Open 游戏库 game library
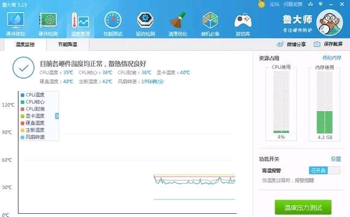Screen dimensions: 350x217 243,24
